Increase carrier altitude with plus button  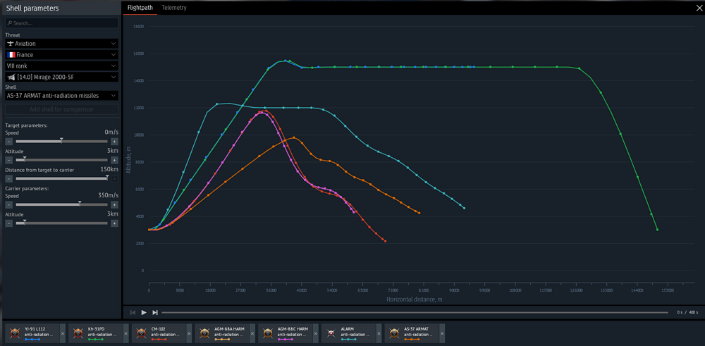click(x=115, y=223)
